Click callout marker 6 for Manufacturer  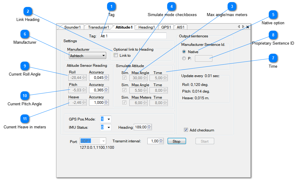(25, 34)
